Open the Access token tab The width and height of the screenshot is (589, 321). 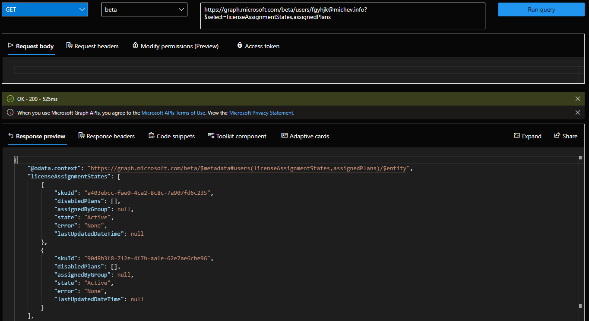click(258, 46)
